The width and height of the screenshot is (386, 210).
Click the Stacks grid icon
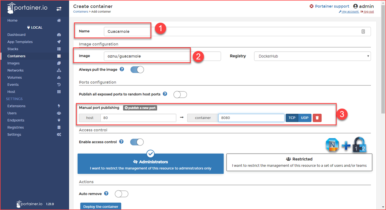coord(59,49)
